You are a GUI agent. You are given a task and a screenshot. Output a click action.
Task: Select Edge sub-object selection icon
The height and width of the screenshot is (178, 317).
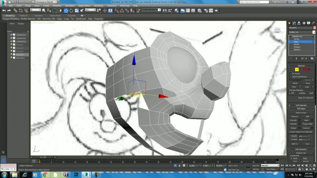[x=297, y=70]
